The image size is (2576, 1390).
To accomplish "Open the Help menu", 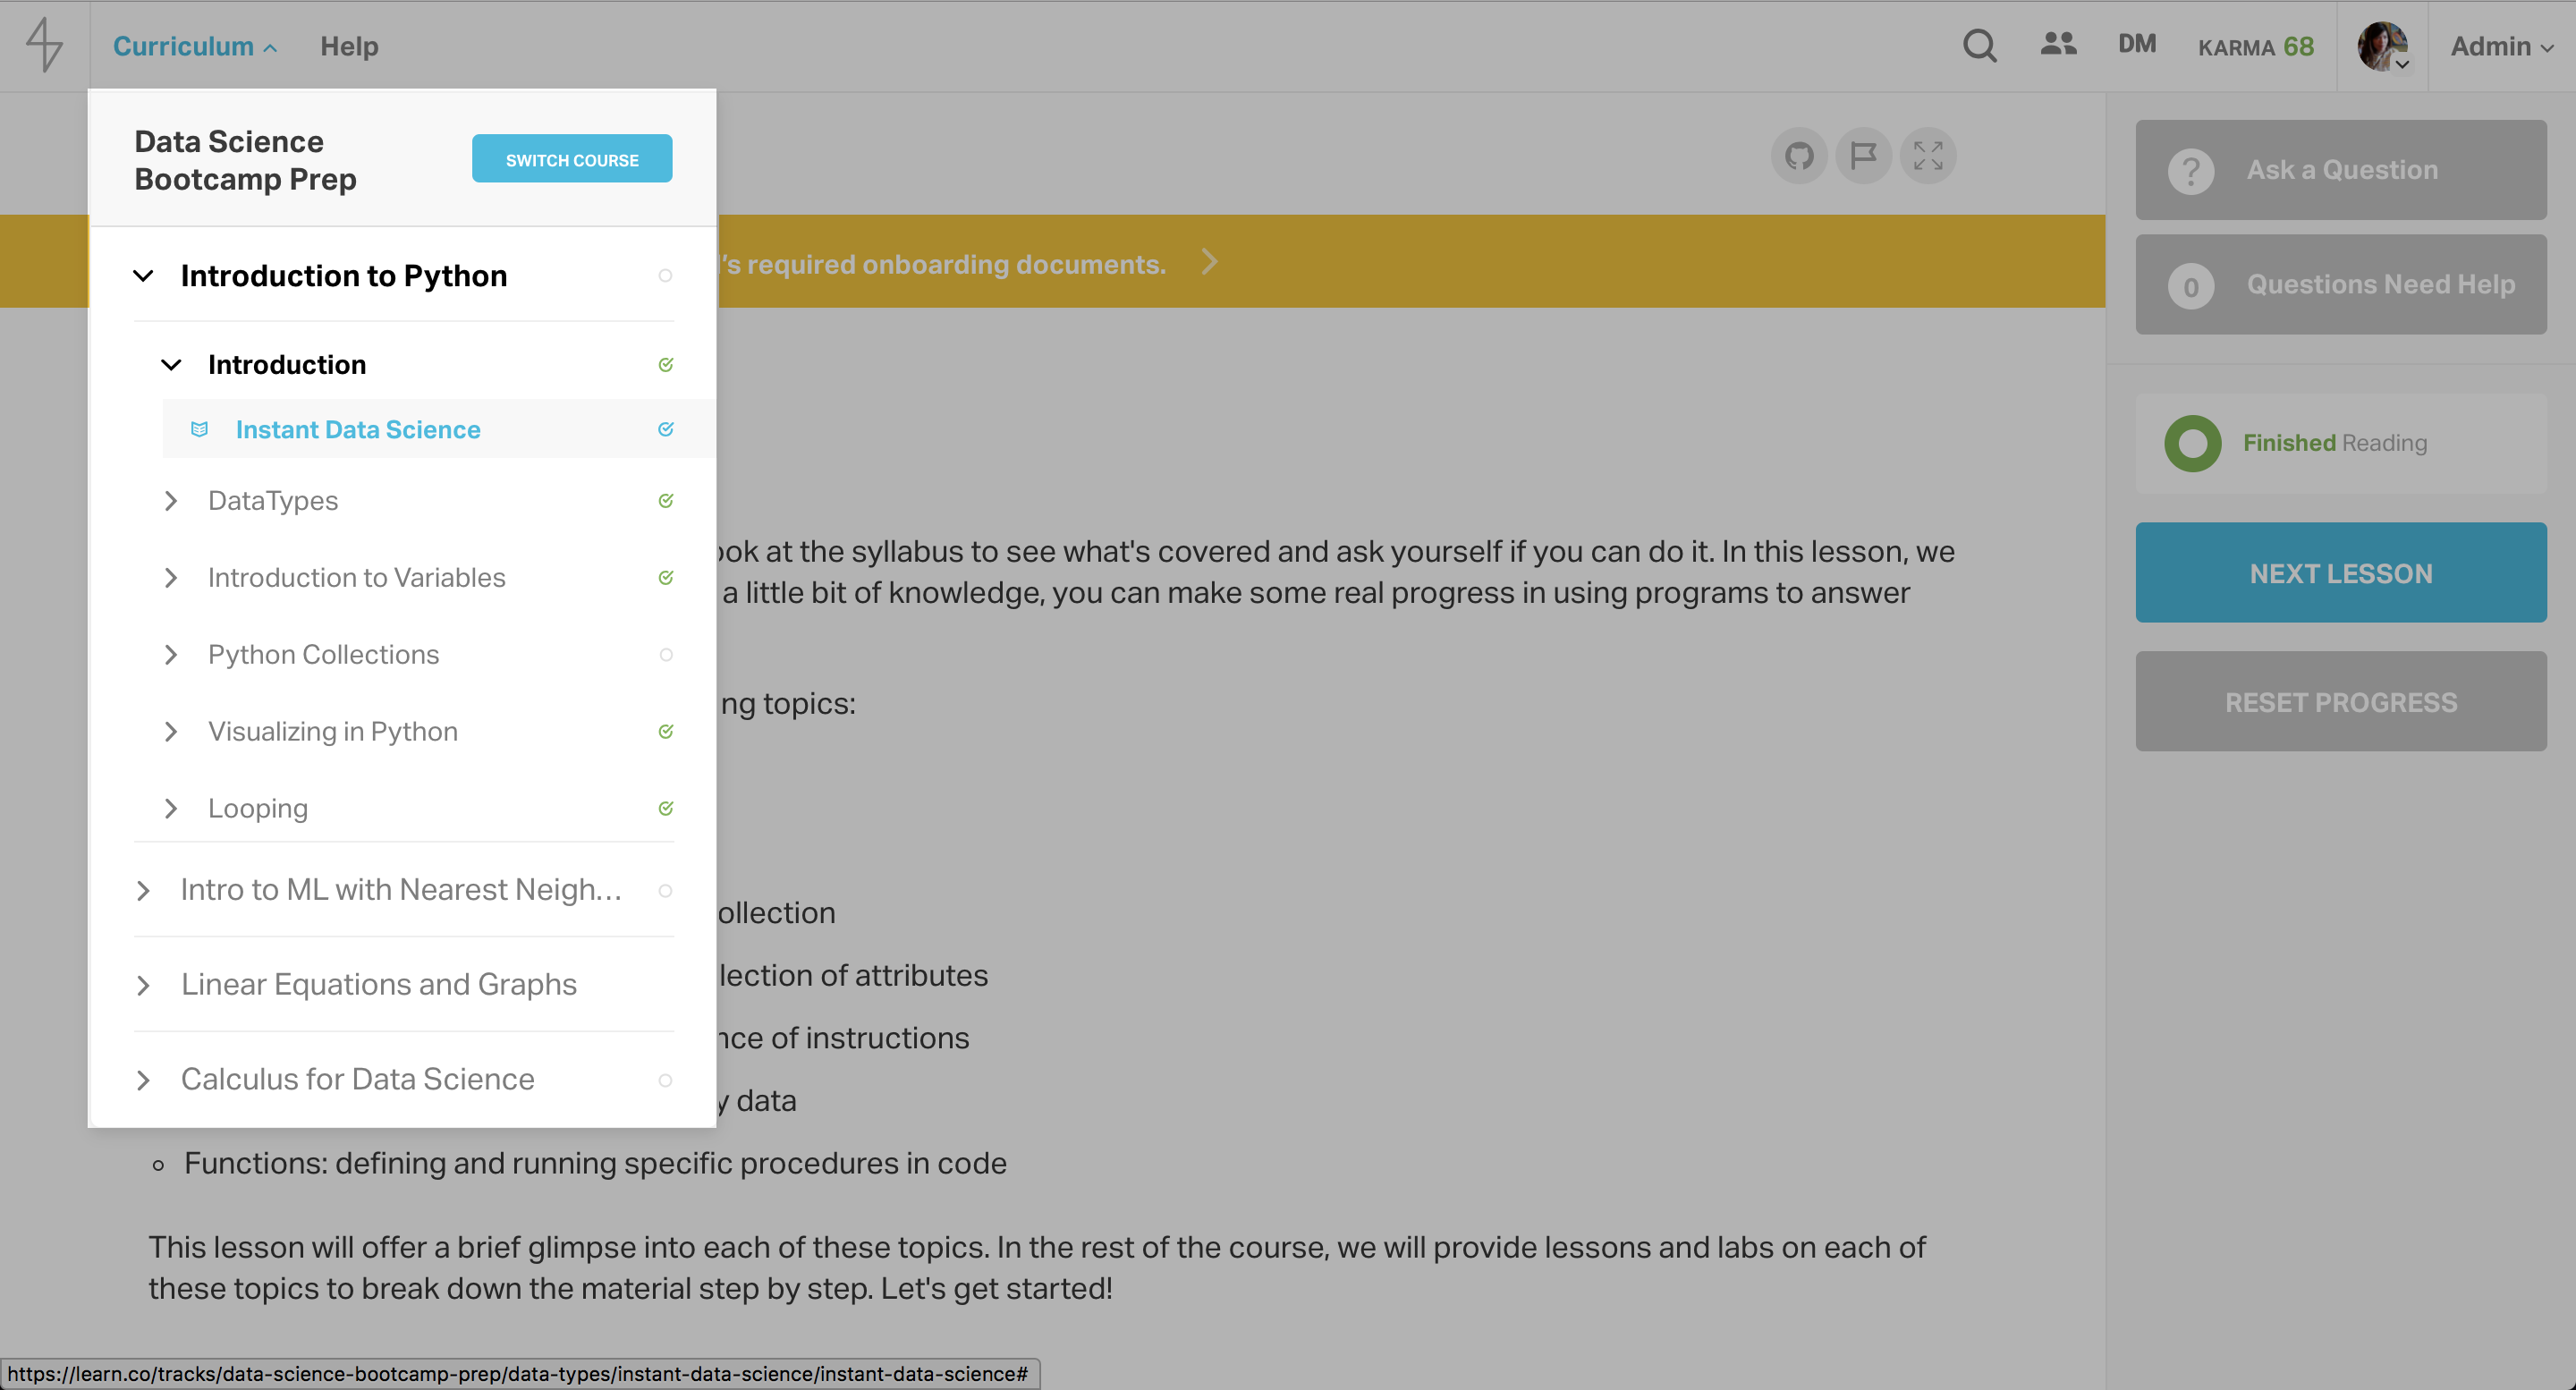I will [349, 46].
